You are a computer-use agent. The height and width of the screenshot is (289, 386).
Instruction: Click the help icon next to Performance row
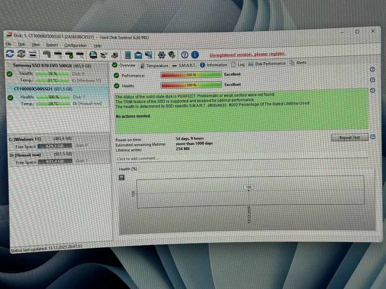tap(372, 69)
